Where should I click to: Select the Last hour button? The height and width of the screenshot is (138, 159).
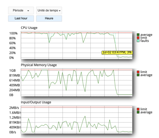pos(21,19)
